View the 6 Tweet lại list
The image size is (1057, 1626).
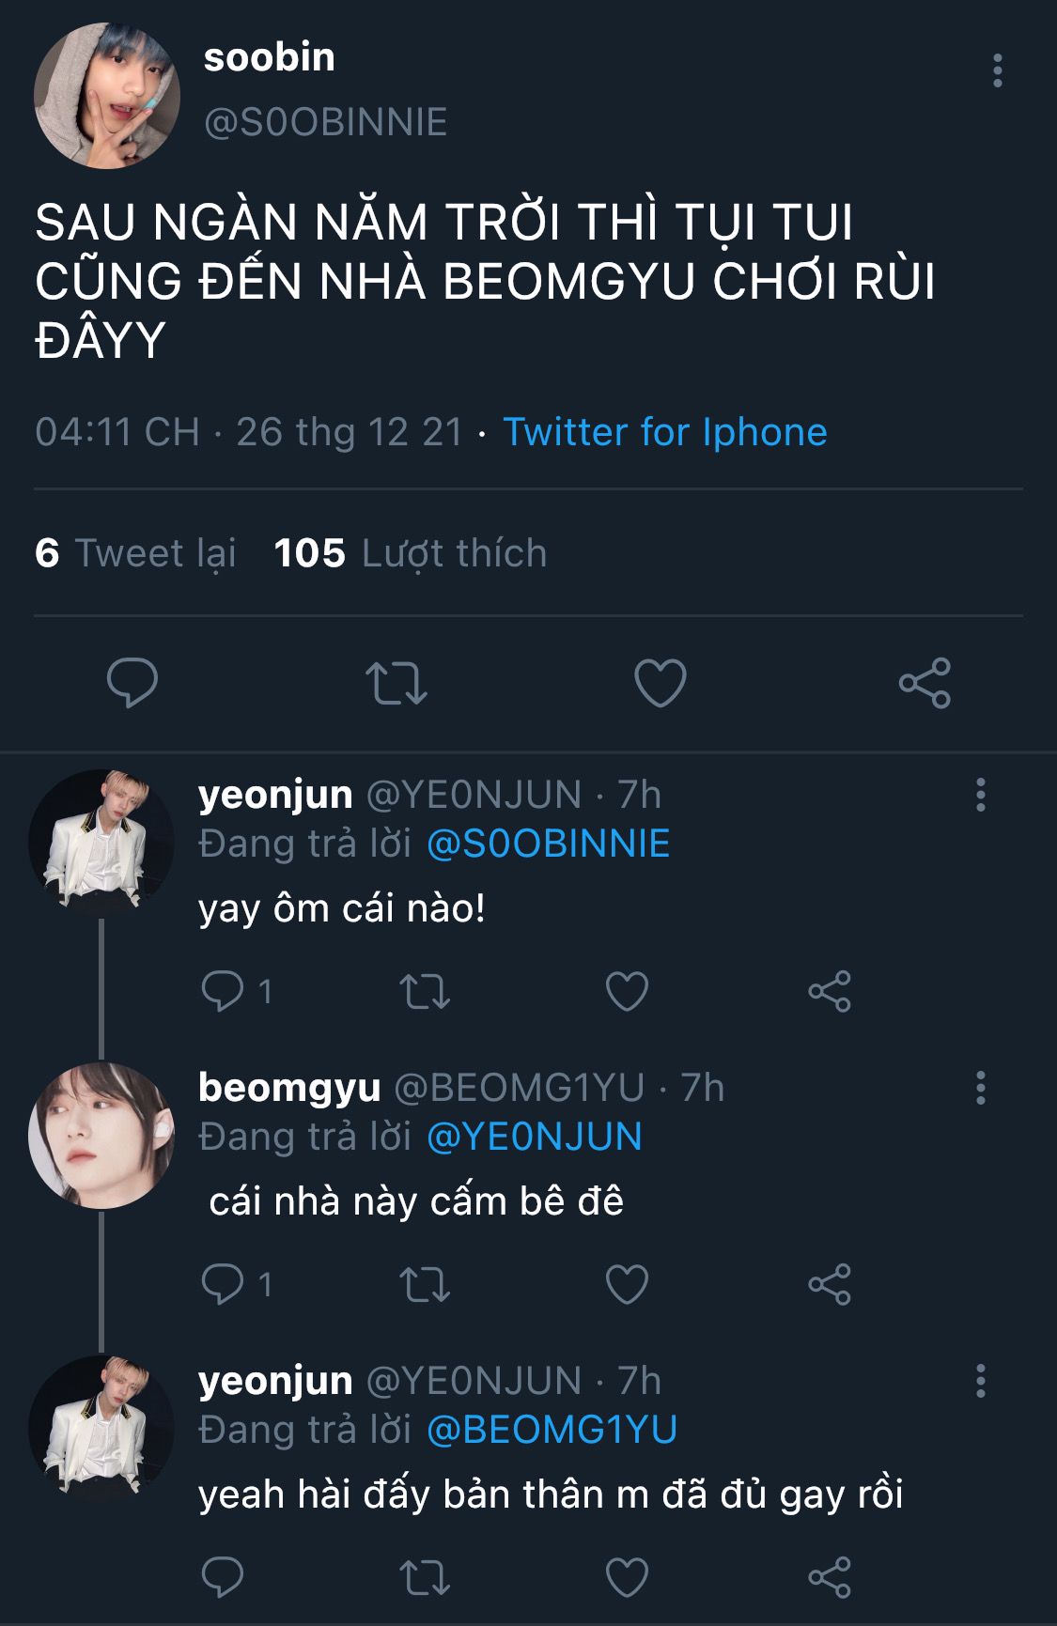(136, 553)
